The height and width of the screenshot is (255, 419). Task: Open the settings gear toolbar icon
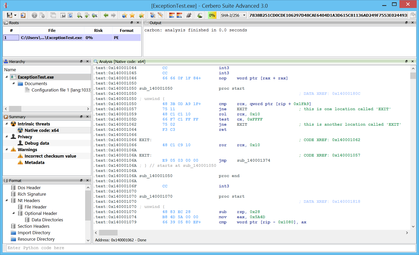tap(34, 15)
